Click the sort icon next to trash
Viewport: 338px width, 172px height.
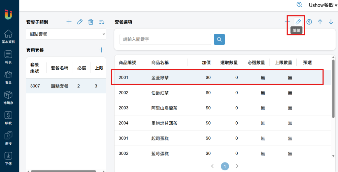(102, 22)
